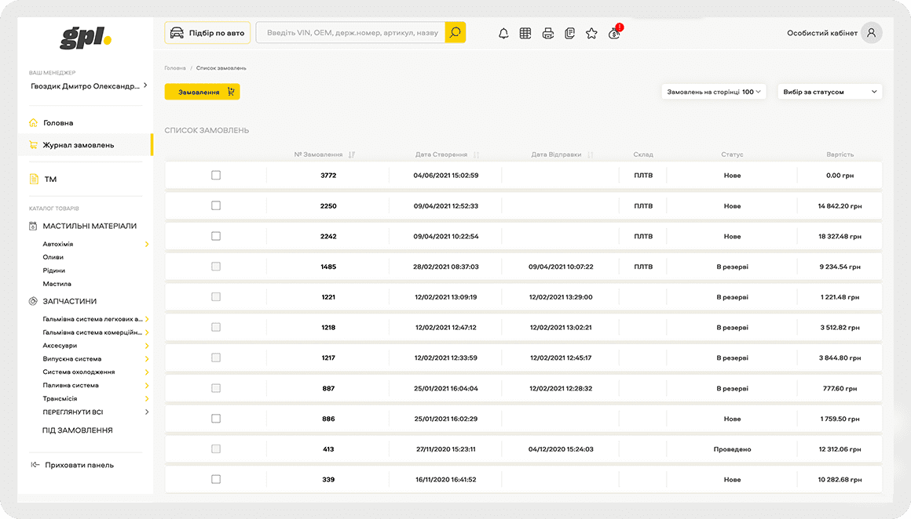Viewport: 911px width, 519px height.
Task: Click the user profile avatar icon
Action: [x=871, y=33]
